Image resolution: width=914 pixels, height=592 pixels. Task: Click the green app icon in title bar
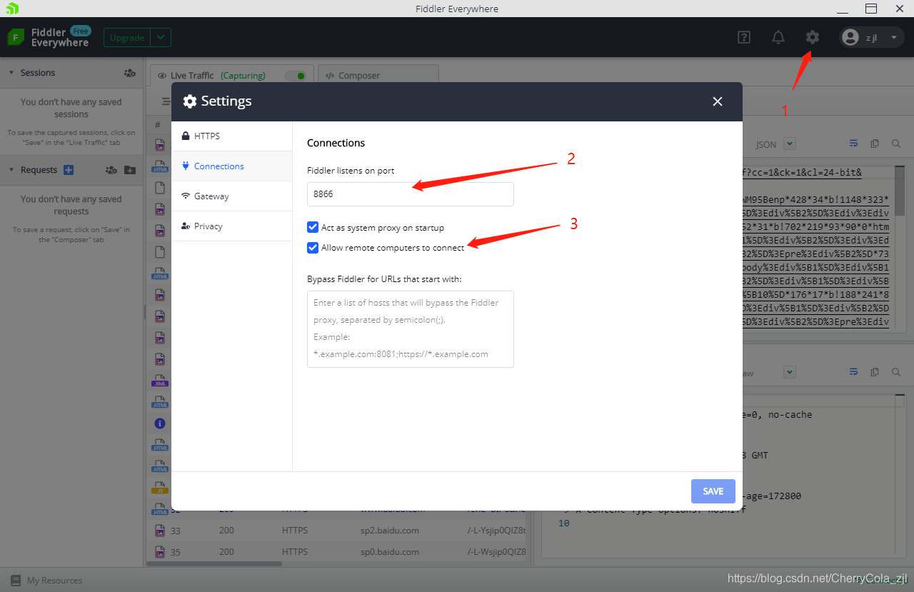tap(11, 9)
